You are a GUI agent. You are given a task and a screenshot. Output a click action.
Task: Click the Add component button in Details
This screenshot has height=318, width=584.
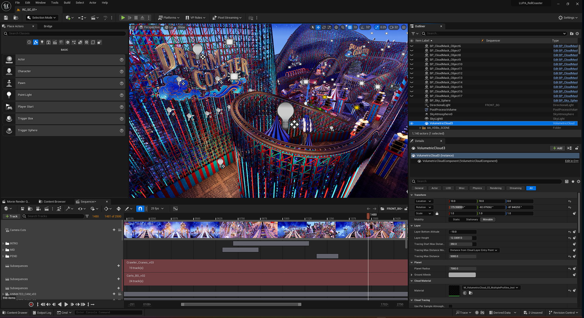(x=558, y=148)
